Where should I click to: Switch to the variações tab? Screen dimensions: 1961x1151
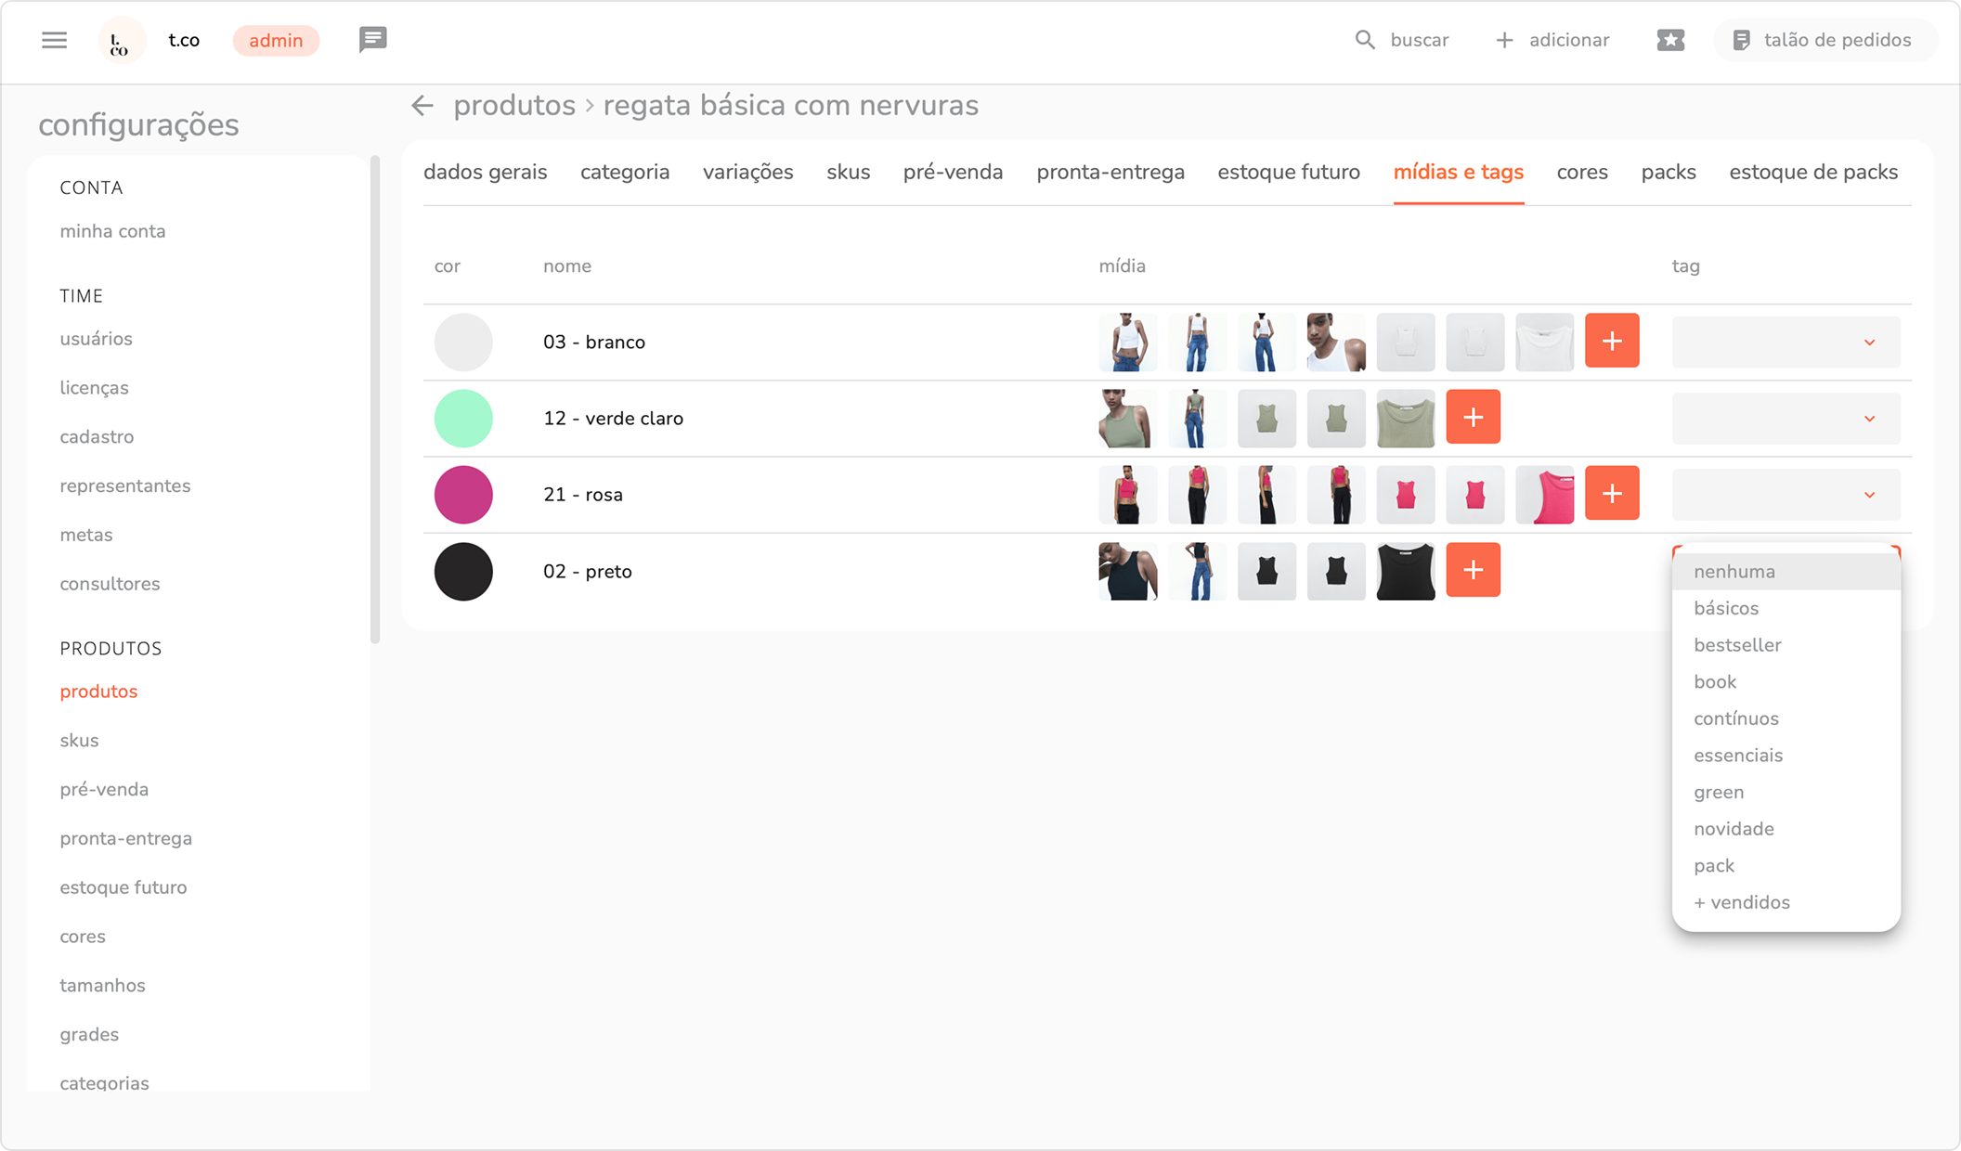[747, 173]
